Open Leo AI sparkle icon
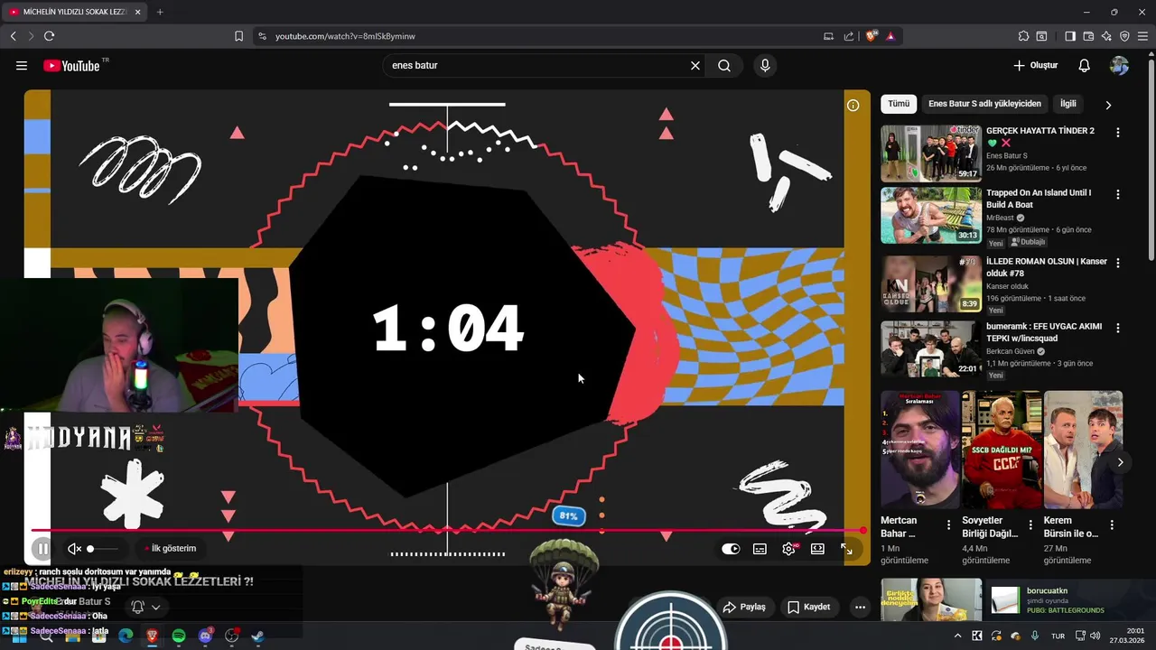The height and width of the screenshot is (650, 1156). [x=1106, y=36]
